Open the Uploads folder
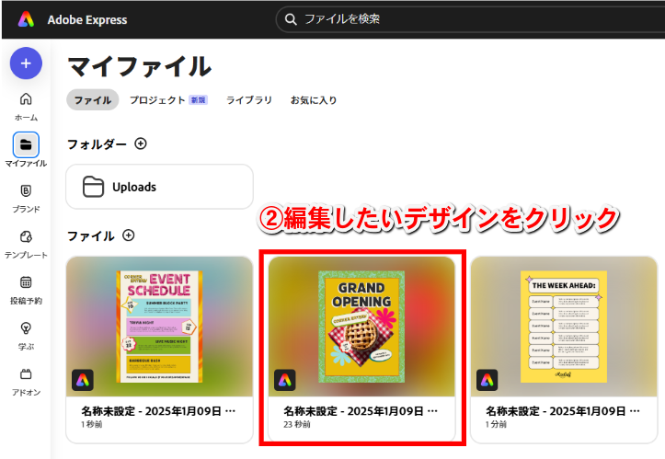The image size is (665, 459). point(159,187)
